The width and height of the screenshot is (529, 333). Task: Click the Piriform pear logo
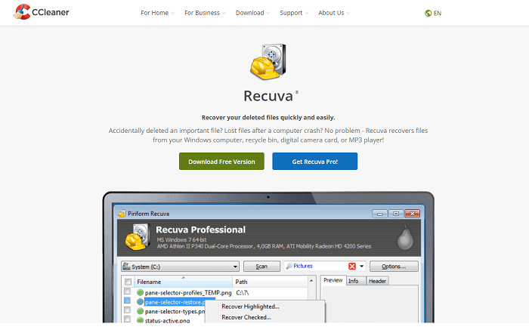click(405, 238)
